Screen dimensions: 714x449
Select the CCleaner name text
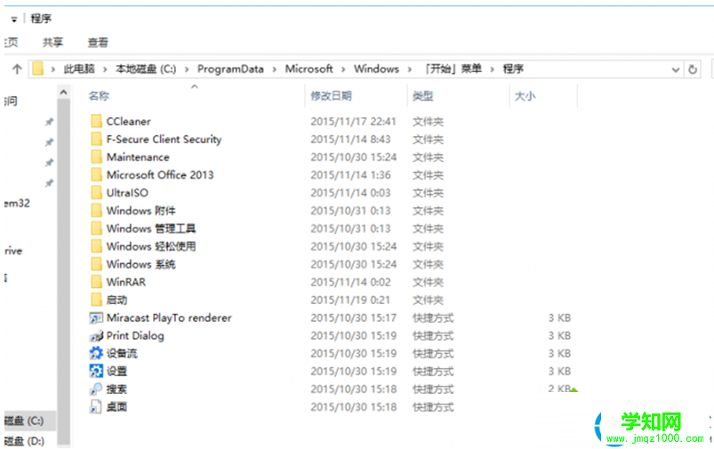[128, 122]
